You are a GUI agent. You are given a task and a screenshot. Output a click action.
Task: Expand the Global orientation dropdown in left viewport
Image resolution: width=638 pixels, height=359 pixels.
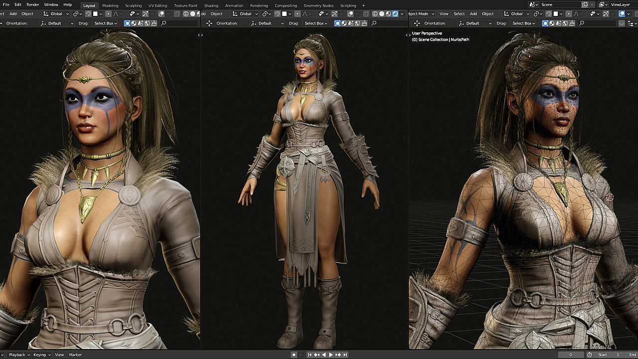pos(56,14)
